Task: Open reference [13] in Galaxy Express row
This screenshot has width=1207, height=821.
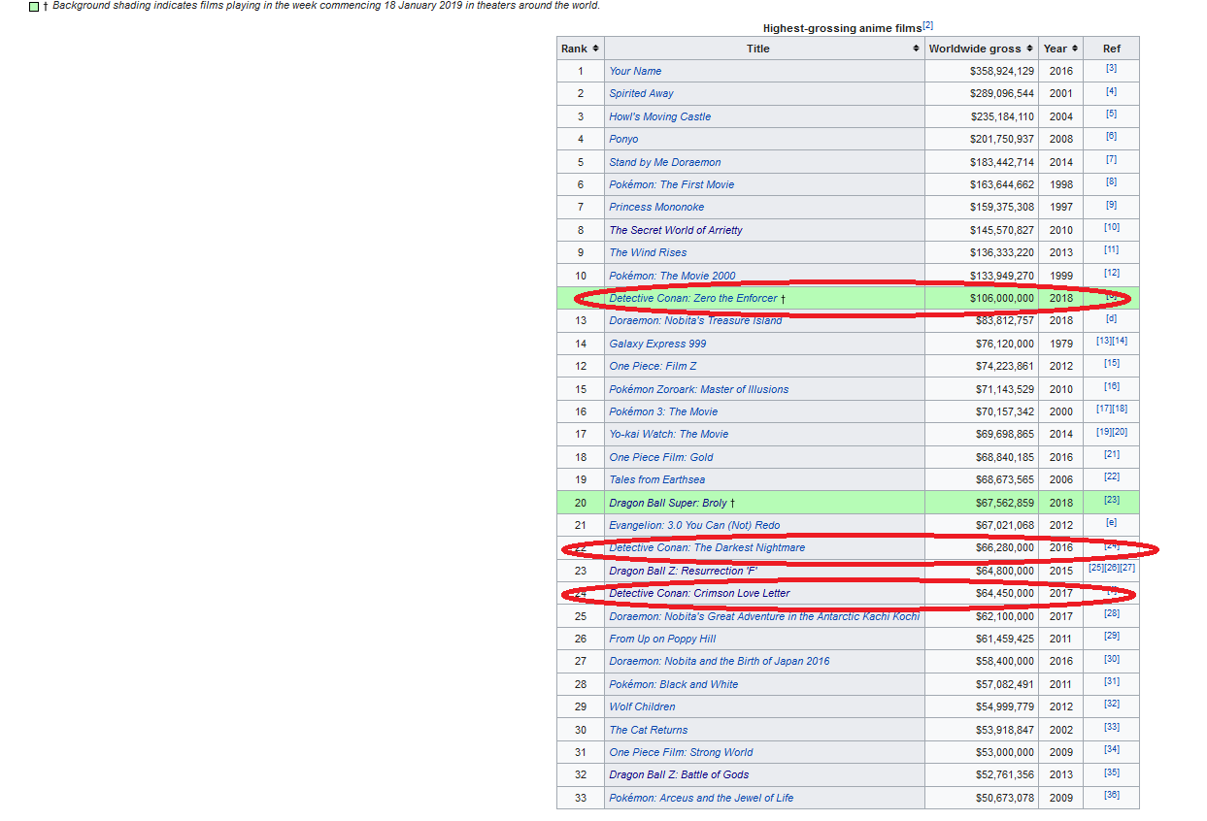Action: [1104, 342]
